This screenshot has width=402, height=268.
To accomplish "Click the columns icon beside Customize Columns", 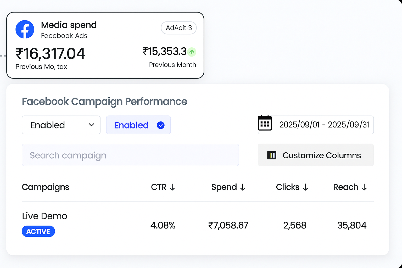I will coord(272,155).
